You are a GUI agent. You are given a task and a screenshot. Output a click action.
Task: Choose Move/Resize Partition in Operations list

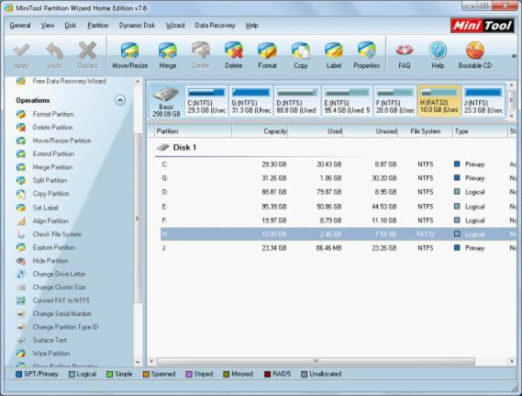click(x=61, y=141)
